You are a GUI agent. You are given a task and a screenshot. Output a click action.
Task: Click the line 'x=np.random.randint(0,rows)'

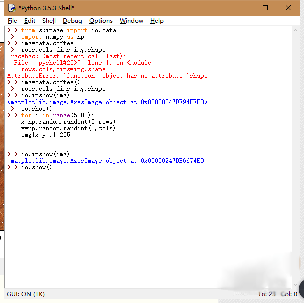tap(68, 122)
